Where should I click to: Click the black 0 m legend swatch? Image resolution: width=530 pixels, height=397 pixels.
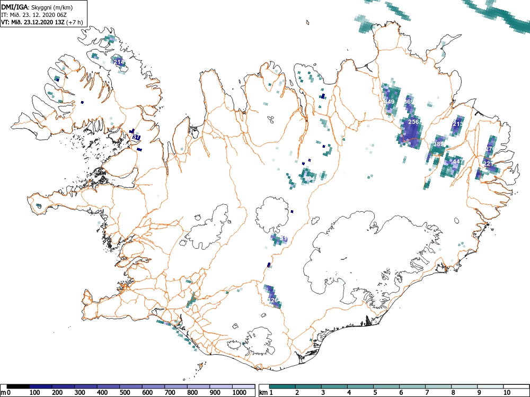point(18,386)
